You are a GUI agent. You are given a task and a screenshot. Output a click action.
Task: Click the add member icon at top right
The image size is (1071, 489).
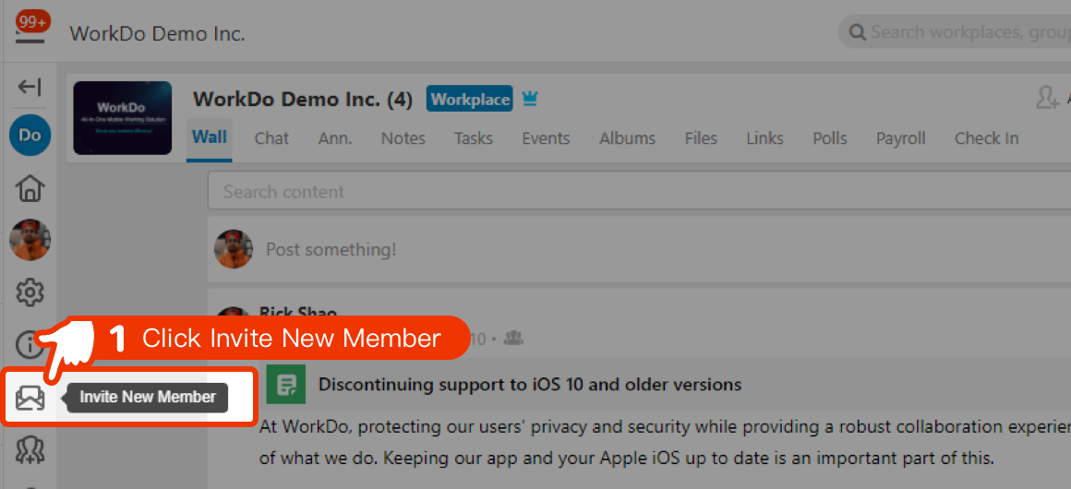[x=1047, y=98]
